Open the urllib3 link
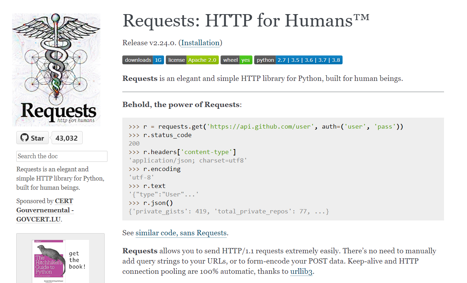The image size is (467, 283). point(301,271)
